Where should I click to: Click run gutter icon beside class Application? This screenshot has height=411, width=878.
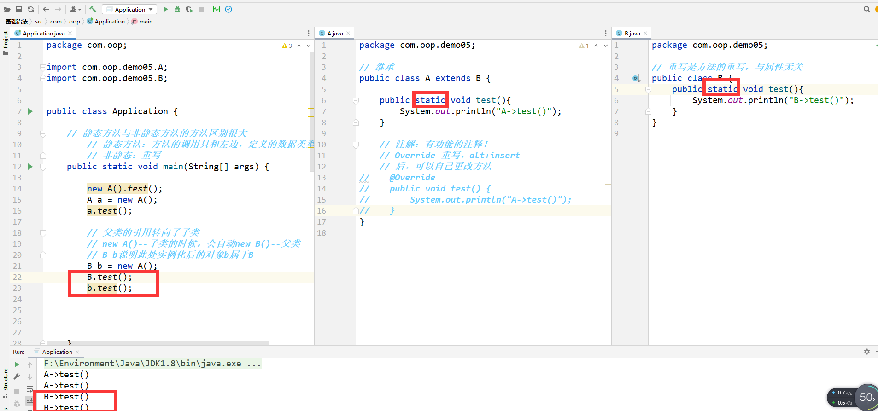[x=30, y=111]
